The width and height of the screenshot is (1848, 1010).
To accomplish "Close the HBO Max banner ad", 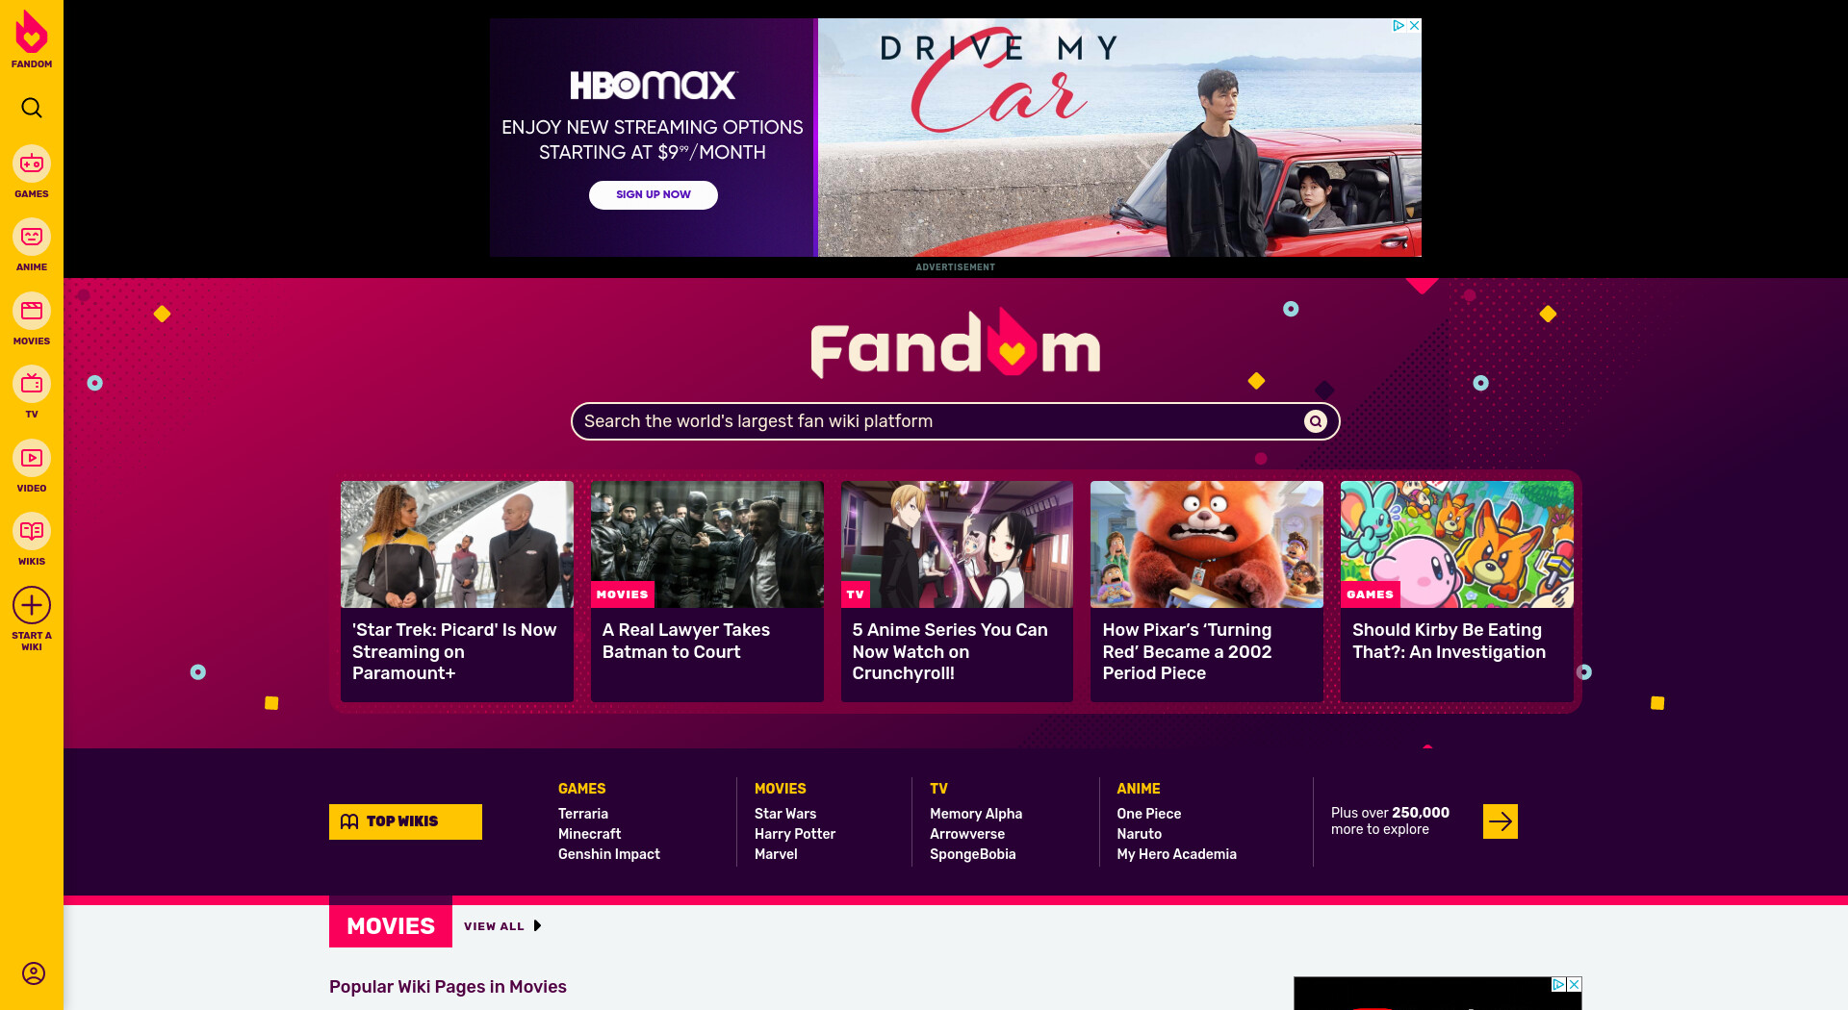I will (1414, 26).
